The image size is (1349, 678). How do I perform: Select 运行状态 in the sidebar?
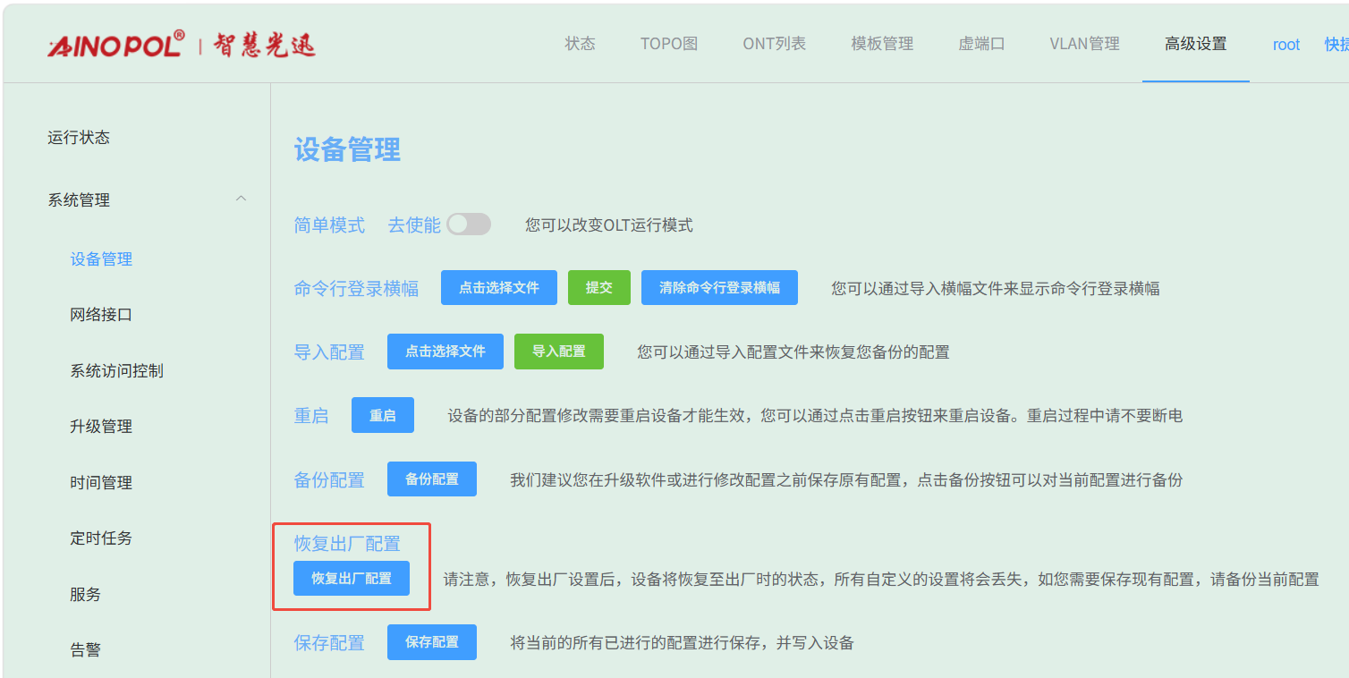click(x=79, y=138)
